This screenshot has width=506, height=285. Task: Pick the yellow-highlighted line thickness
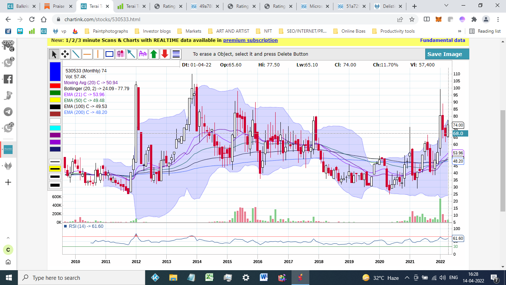(x=55, y=169)
